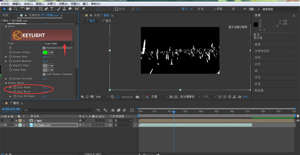Click the timeline ruler at 05s

click(x=216, y=111)
